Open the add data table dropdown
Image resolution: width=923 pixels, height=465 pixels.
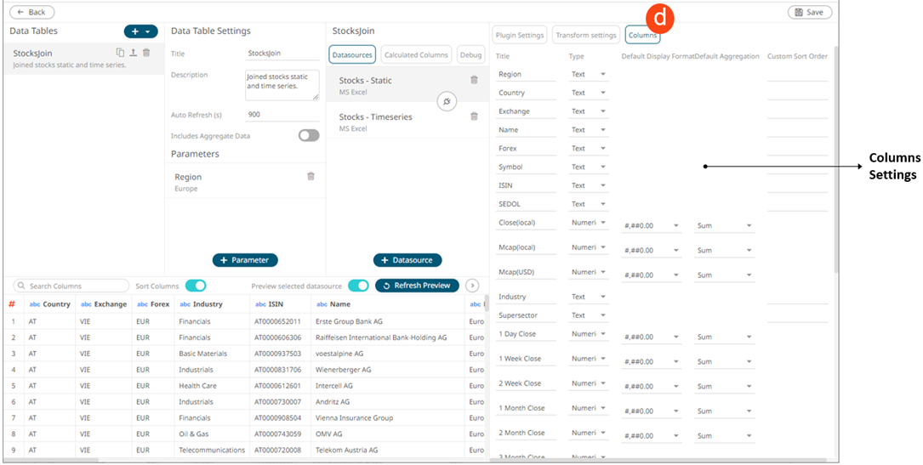coord(140,31)
